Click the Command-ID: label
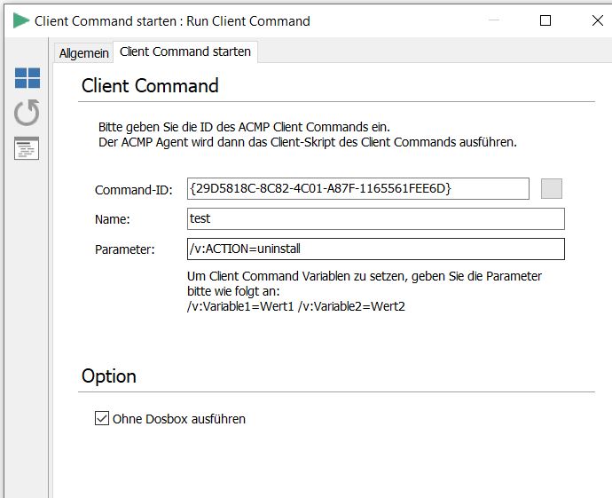 point(133,190)
